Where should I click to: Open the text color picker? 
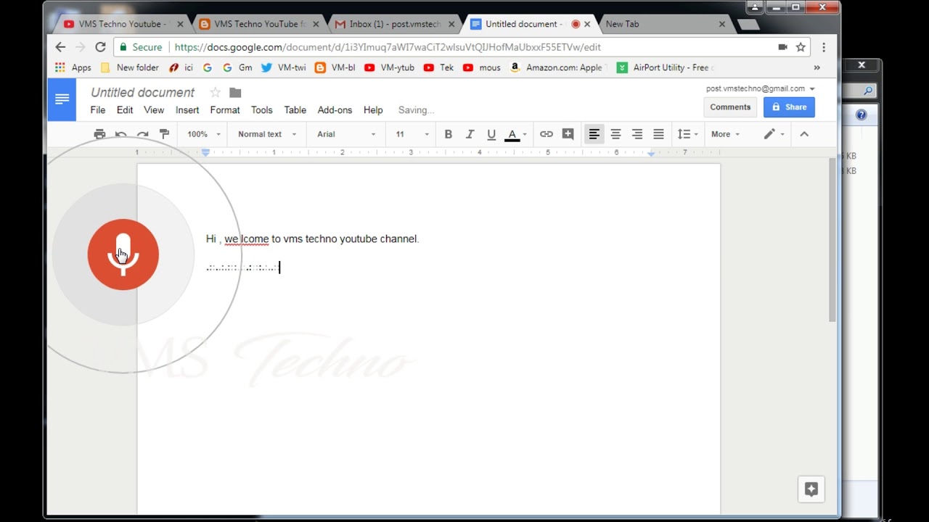516,134
